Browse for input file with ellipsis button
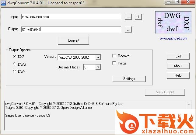196x135 pixels. click(128, 17)
